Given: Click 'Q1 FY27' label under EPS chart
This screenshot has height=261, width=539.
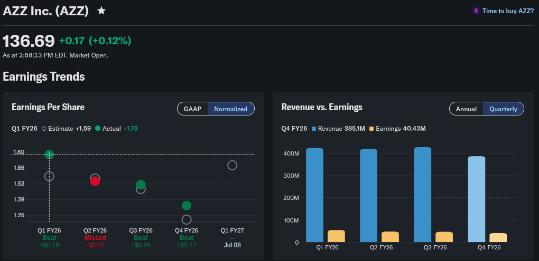Looking at the screenshot, I should pyautogui.click(x=233, y=230).
